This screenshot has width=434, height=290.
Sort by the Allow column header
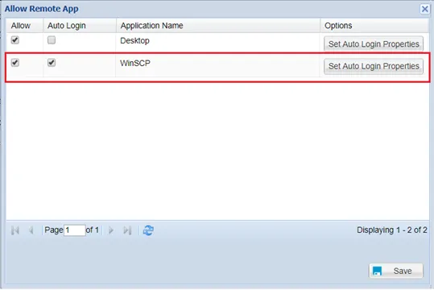[25, 26]
